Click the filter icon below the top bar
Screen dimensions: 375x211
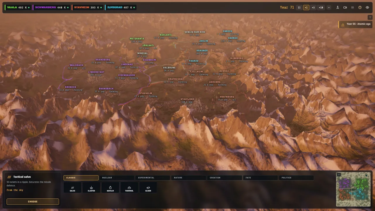tap(370, 18)
